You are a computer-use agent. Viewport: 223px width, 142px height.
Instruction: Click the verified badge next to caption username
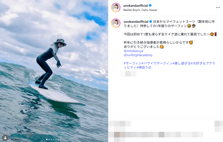click(x=151, y=21)
